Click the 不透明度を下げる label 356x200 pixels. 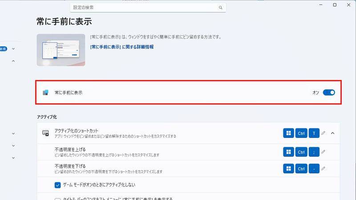[x=70, y=166]
